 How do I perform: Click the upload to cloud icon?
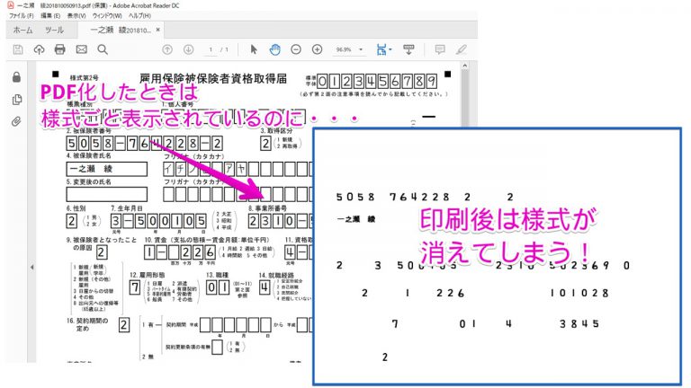coord(39,49)
